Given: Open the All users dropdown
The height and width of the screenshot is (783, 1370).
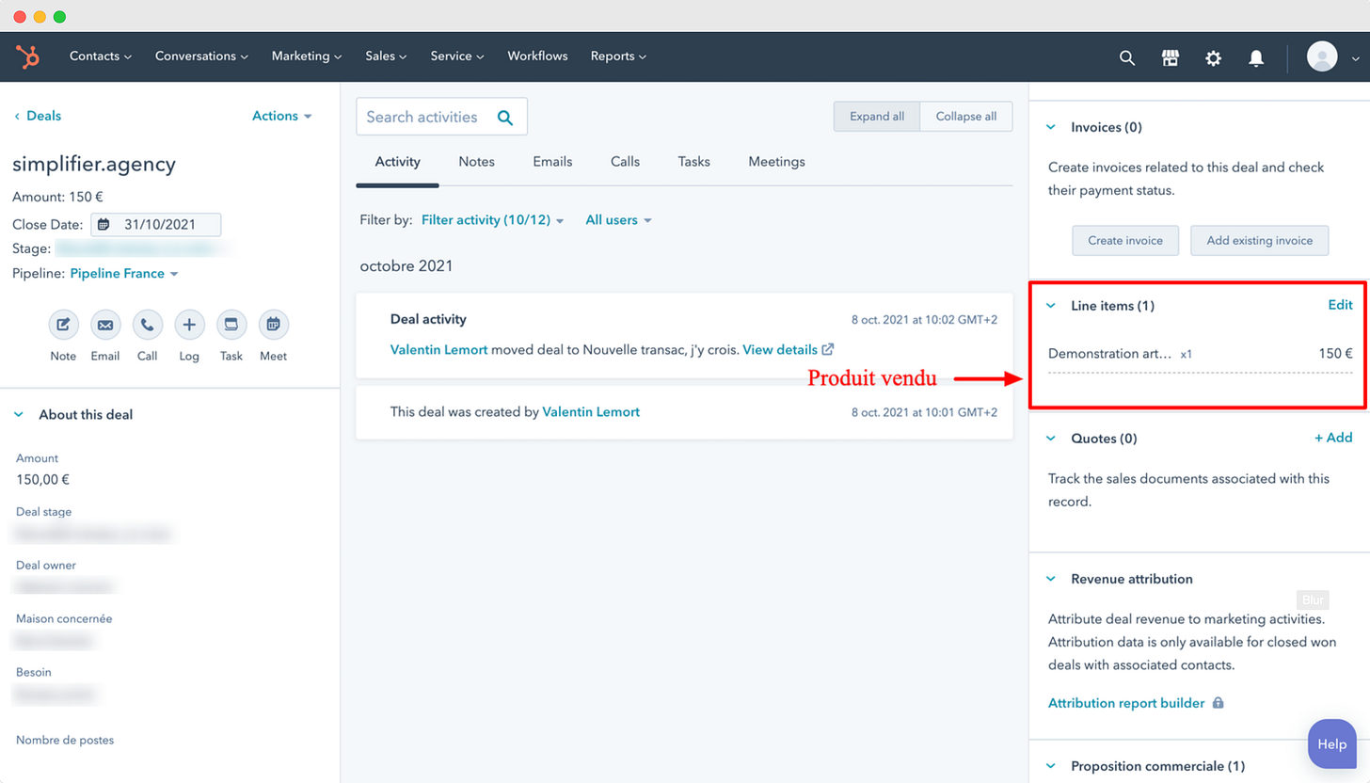Looking at the screenshot, I should coord(618,220).
